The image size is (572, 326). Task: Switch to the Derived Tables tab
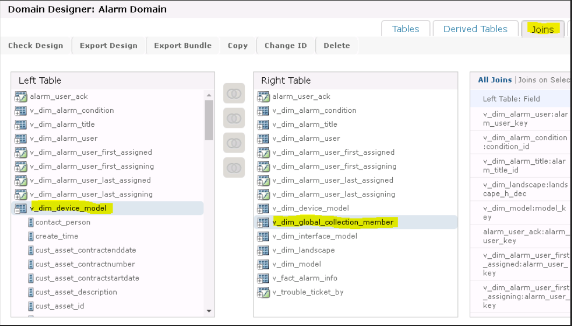point(475,29)
